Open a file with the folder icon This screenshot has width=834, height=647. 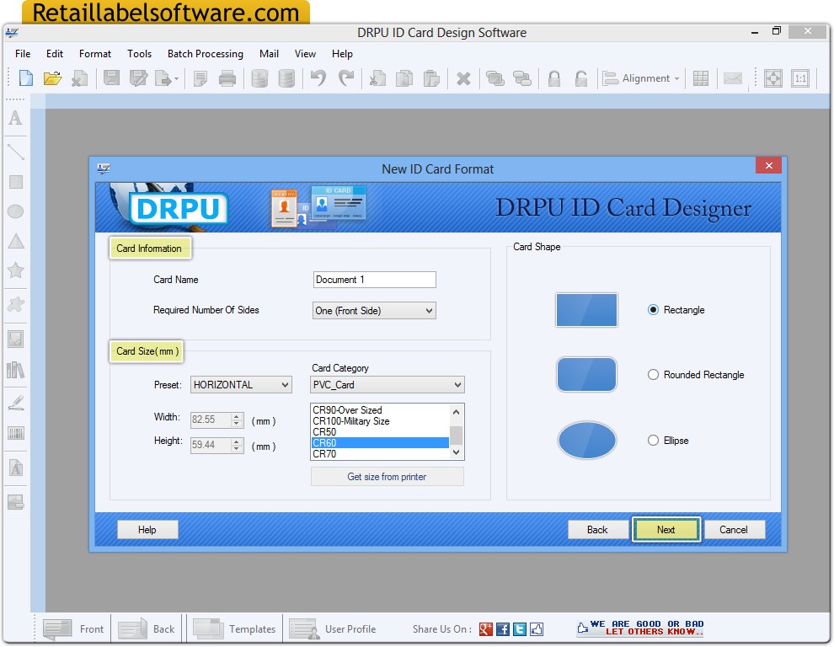(x=52, y=78)
